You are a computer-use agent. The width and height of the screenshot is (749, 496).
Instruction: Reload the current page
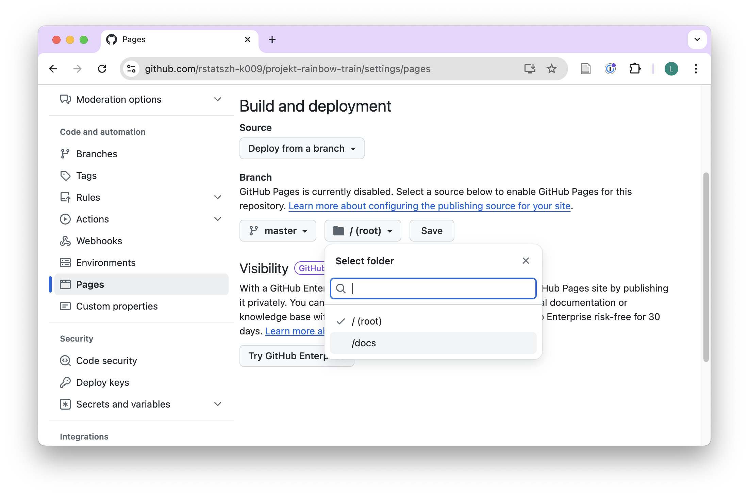coord(102,69)
